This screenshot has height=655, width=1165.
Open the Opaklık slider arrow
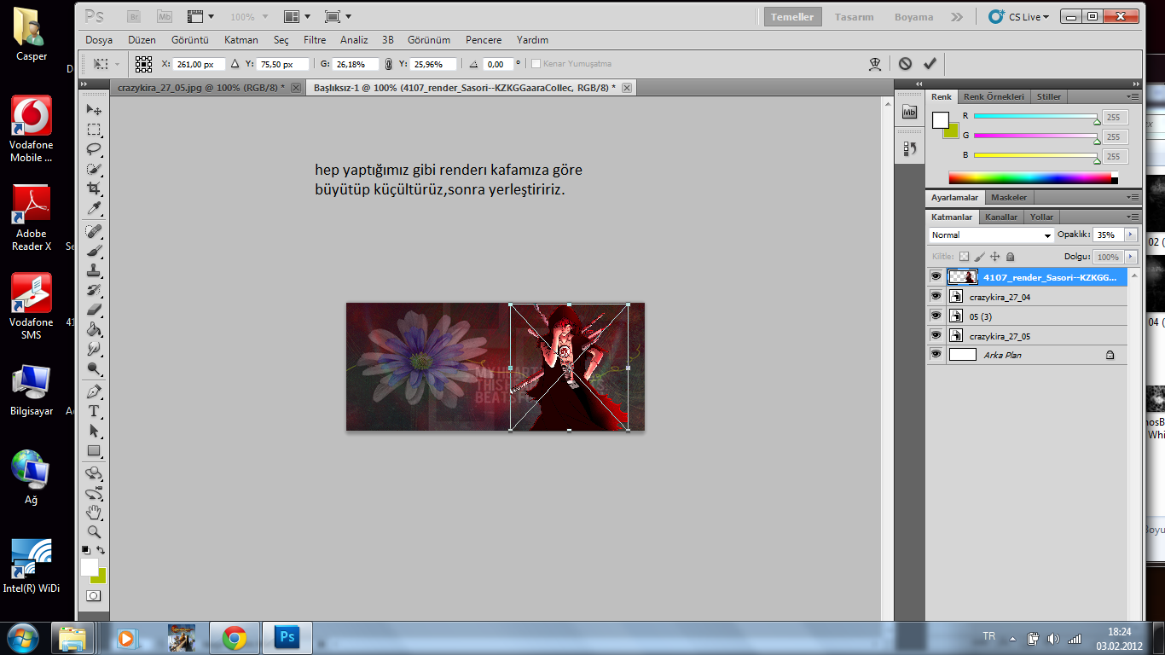1131,235
